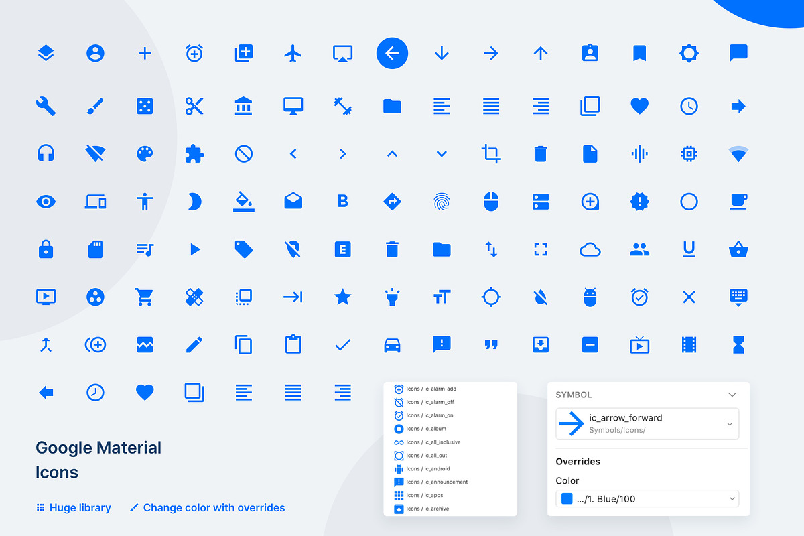Select the ic_android robot icon
This screenshot has height=536, width=804.
(590, 297)
